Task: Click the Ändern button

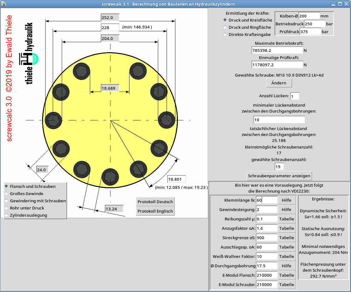Action: point(279,83)
